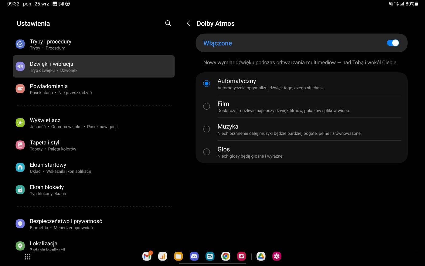Choose the Muzyka radio option
This screenshot has width=425, height=266.
point(206,129)
